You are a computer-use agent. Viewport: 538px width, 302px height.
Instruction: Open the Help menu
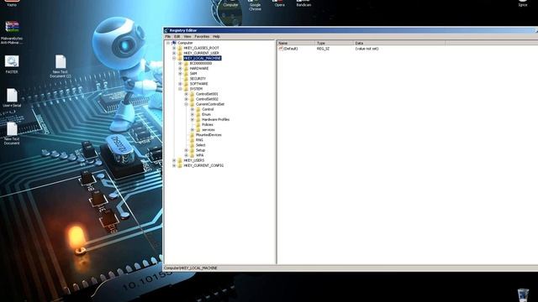coord(216,36)
